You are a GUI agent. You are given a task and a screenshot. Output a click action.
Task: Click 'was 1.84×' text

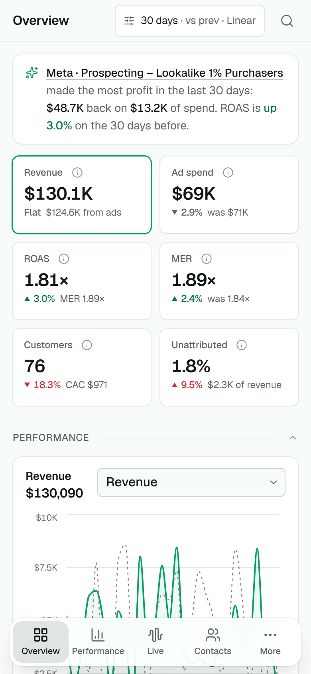(228, 299)
